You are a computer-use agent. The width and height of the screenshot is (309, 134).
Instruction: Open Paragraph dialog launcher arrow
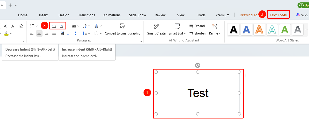pos(141,41)
